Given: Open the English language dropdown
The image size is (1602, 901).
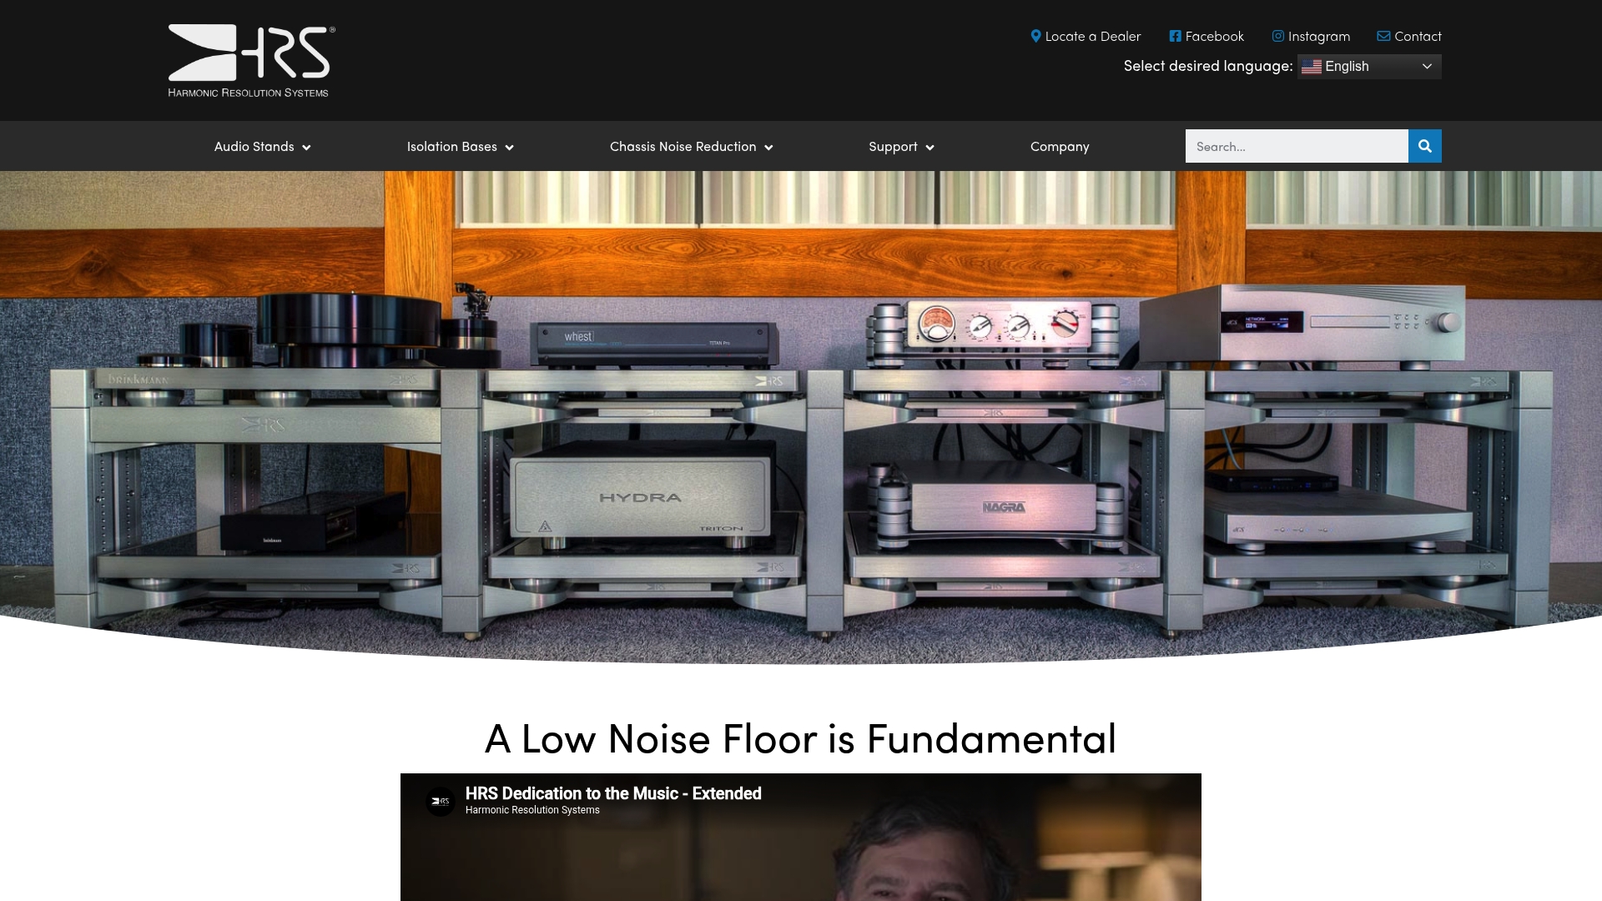Looking at the screenshot, I should tap(1369, 67).
